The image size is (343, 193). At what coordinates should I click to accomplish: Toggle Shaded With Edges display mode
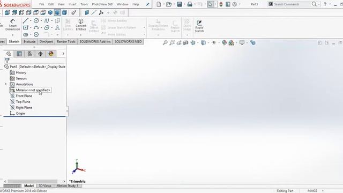coord(57,12)
